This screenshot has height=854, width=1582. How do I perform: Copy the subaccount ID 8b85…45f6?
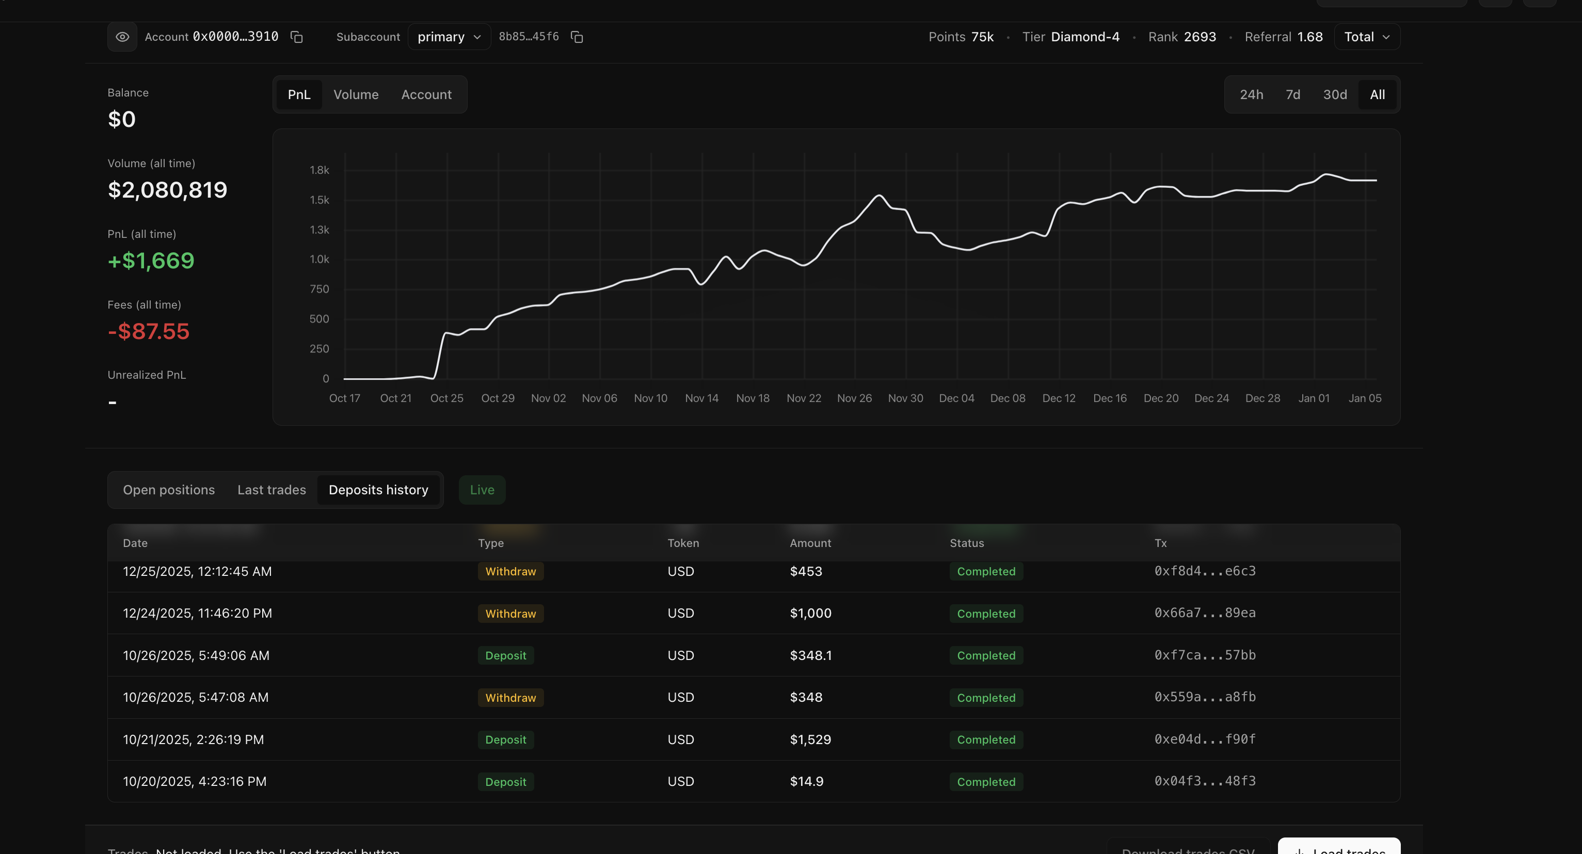tap(576, 37)
